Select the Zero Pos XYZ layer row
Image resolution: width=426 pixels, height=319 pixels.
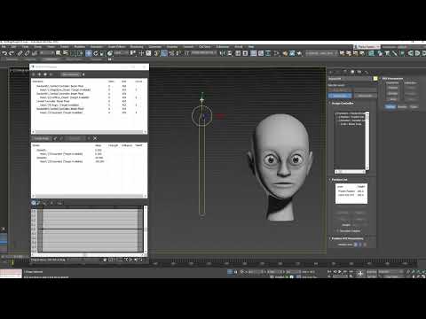coord(351,195)
